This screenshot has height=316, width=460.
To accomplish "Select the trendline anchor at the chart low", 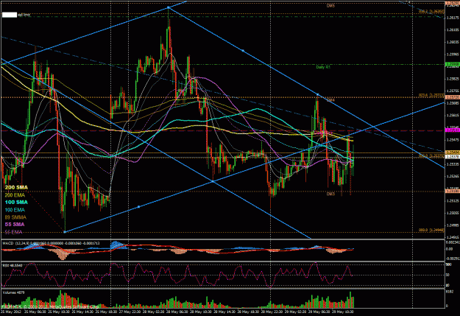I will (x=65, y=232).
